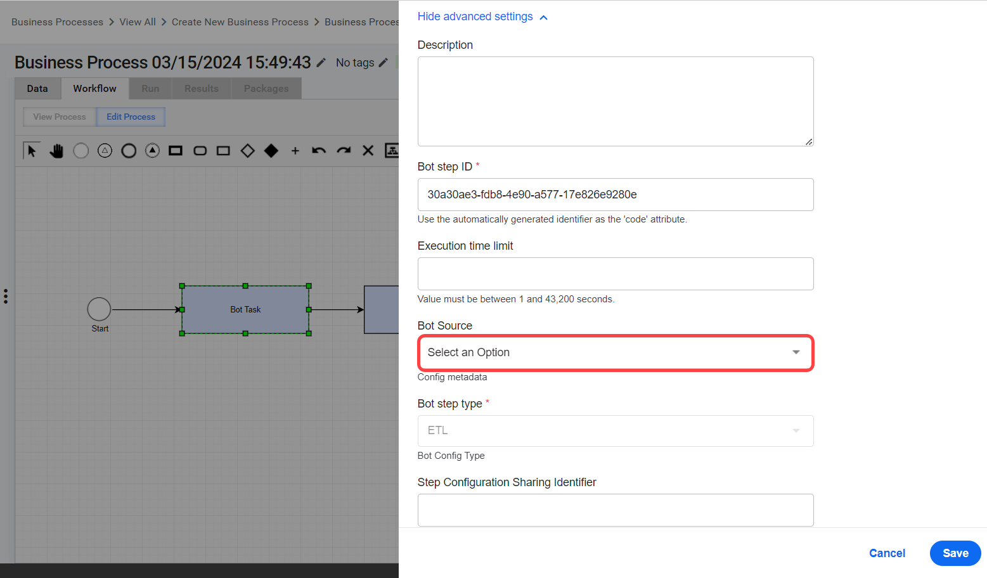Viewport: 987px width, 578px height.
Task: Click inside the Description text area
Action: pos(616,101)
